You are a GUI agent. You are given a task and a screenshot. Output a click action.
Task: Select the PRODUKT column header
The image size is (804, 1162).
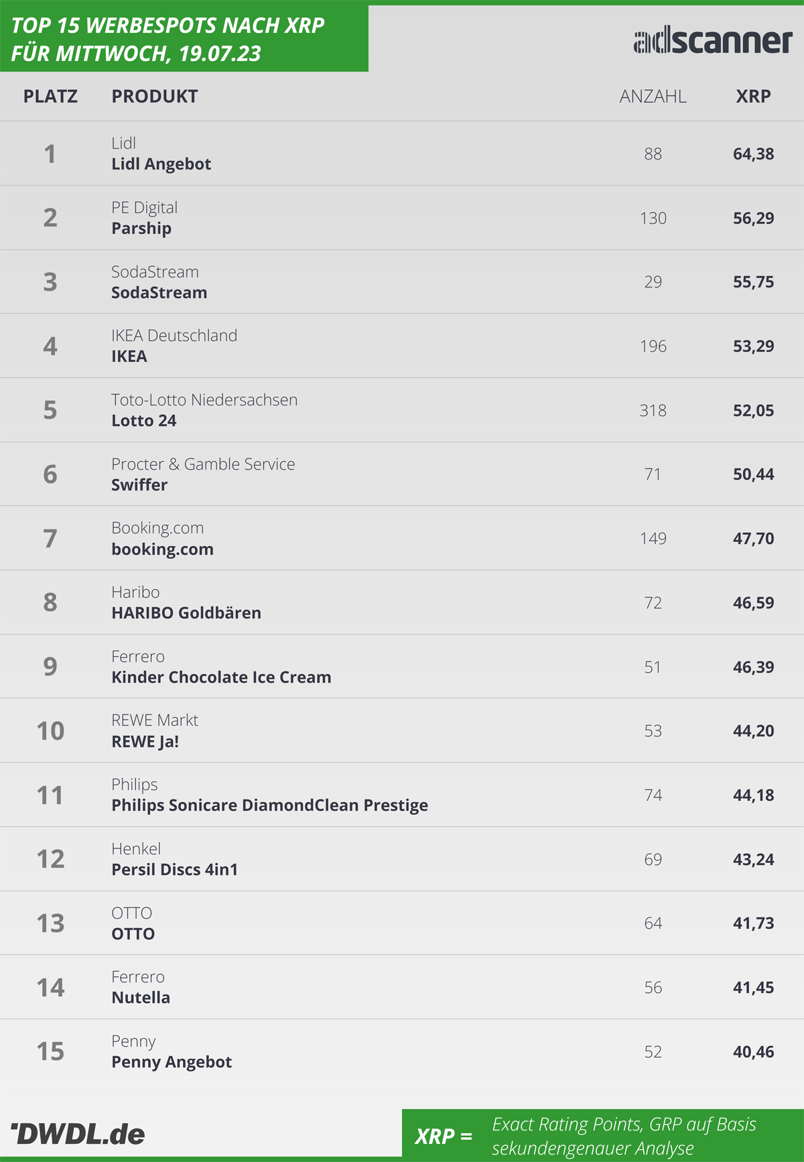point(155,96)
